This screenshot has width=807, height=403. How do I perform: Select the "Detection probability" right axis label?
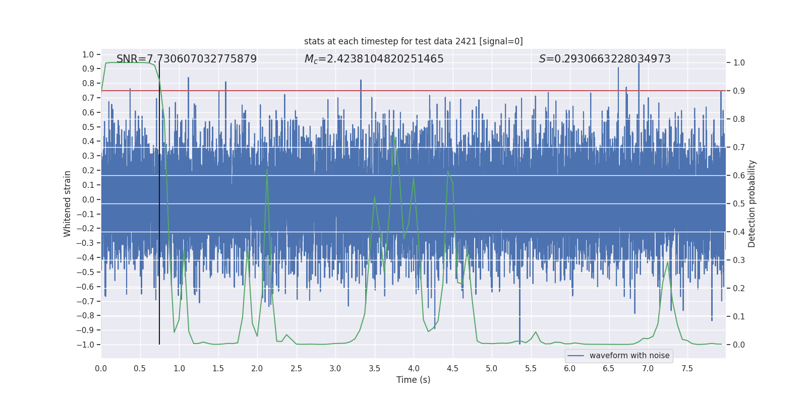point(752,204)
